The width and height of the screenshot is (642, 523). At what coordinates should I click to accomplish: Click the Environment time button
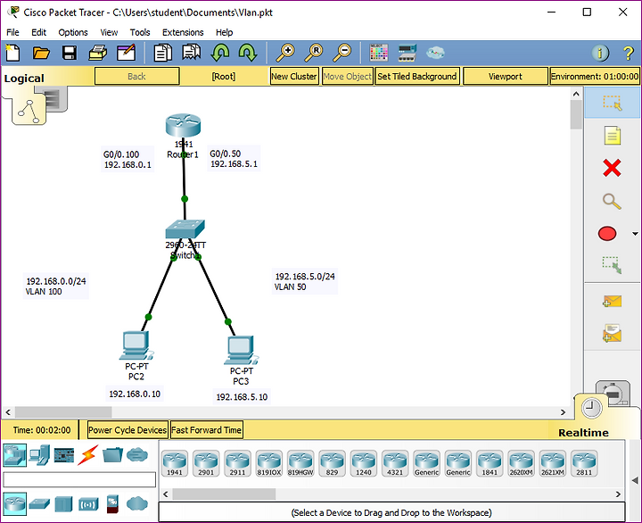point(595,76)
